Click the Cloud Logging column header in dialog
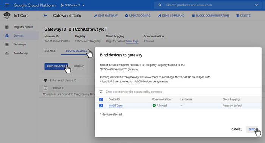 (231, 99)
